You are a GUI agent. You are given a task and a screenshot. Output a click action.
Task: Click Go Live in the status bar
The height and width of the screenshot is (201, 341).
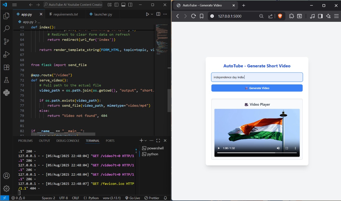tap(132, 198)
